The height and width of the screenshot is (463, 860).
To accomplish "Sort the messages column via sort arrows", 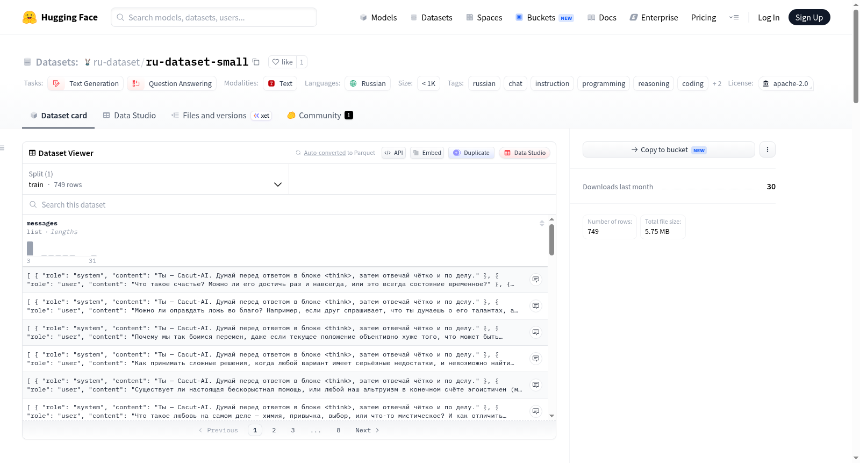I will tap(542, 223).
